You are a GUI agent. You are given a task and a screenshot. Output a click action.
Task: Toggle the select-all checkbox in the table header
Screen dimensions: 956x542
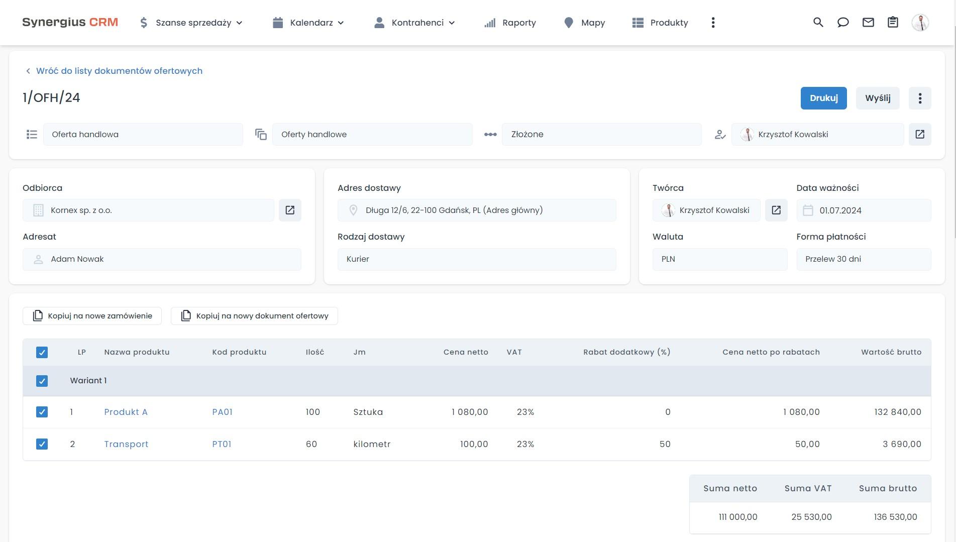(42, 352)
